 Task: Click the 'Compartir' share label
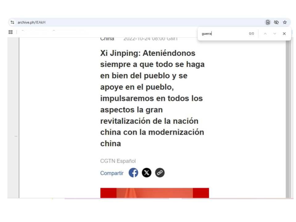[x=112, y=173]
